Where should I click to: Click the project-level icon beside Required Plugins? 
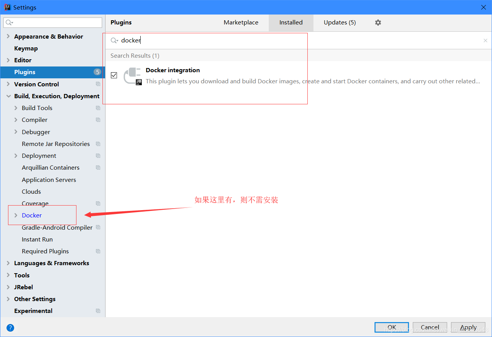(98, 251)
